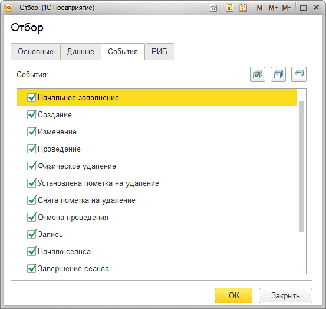Select Начало сеанса row text
326x309 pixels.
pos(64,251)
